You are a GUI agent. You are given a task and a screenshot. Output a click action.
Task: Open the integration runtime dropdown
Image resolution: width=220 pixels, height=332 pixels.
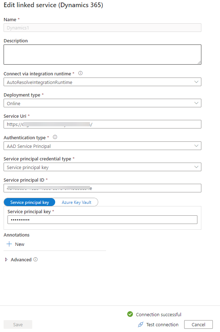102,82
